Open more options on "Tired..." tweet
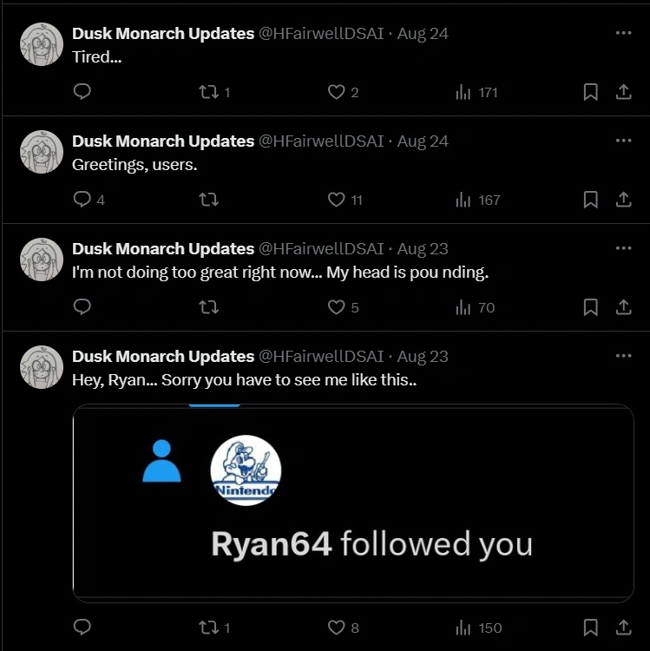The height and width of the screenshot is (651, 650). click(623, 33)
